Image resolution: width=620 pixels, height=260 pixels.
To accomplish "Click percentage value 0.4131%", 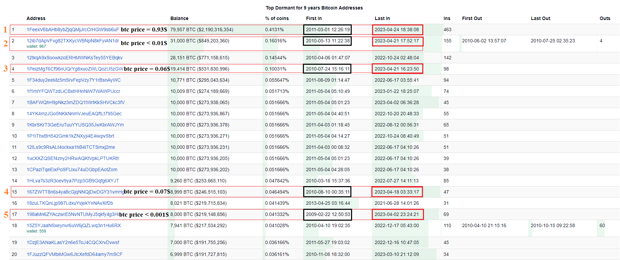I will 274,29.
